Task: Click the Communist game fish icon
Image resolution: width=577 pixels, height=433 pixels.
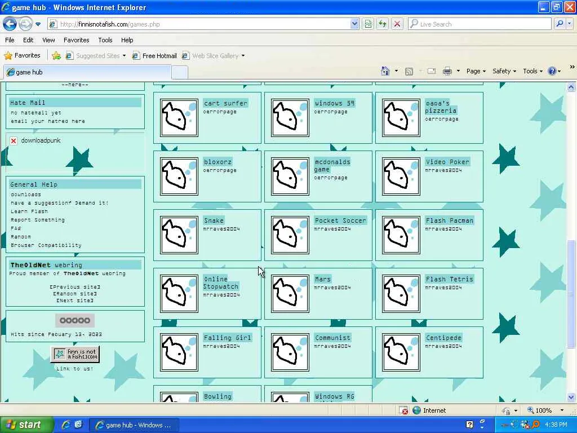Action: pyautogui.click(x=290, y=352)
